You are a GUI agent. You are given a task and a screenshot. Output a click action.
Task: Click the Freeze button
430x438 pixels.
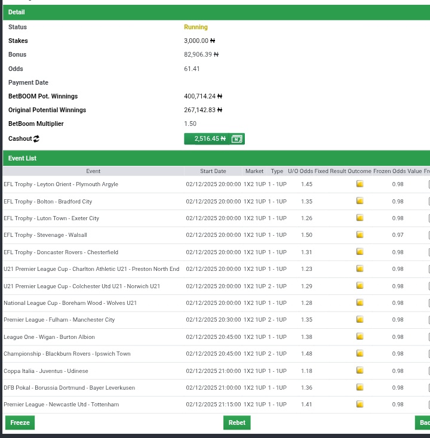(x=20, y=422)
